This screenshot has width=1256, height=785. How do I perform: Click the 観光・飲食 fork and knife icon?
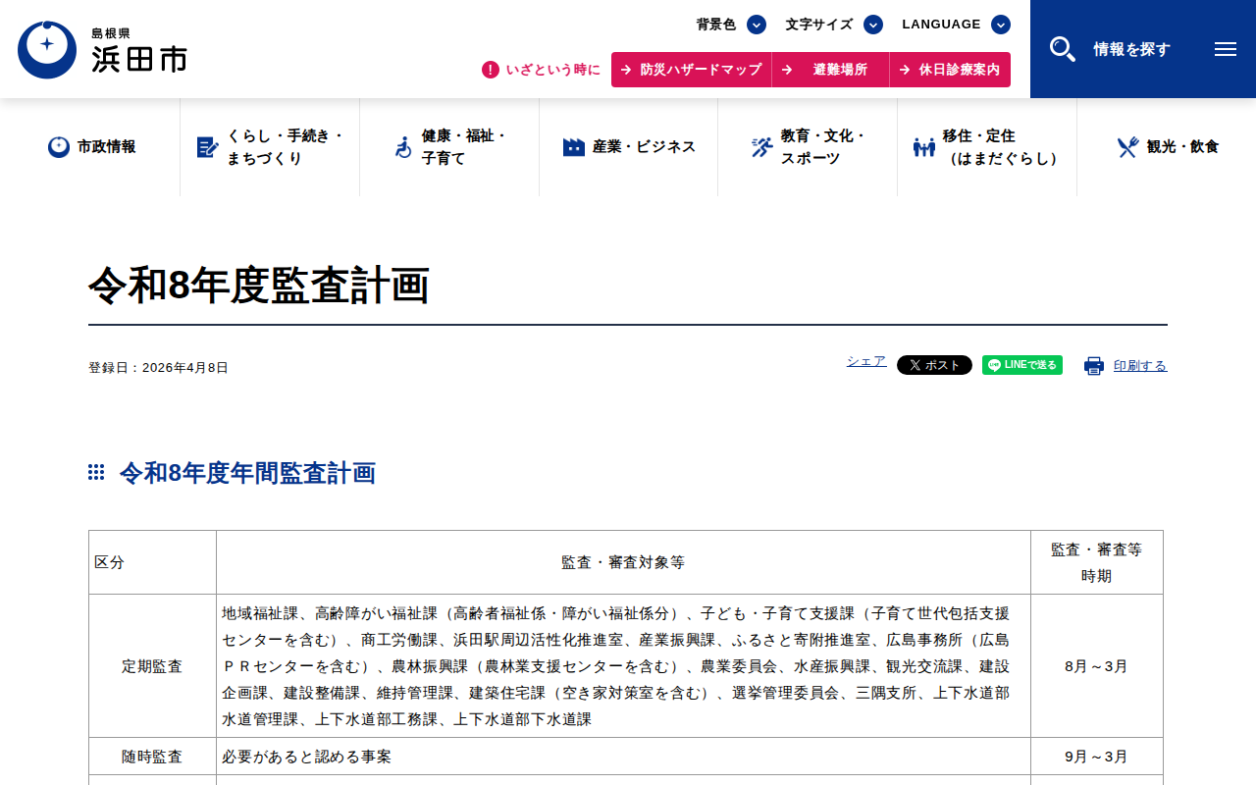pyautogui.click(x=1127, y=147)
